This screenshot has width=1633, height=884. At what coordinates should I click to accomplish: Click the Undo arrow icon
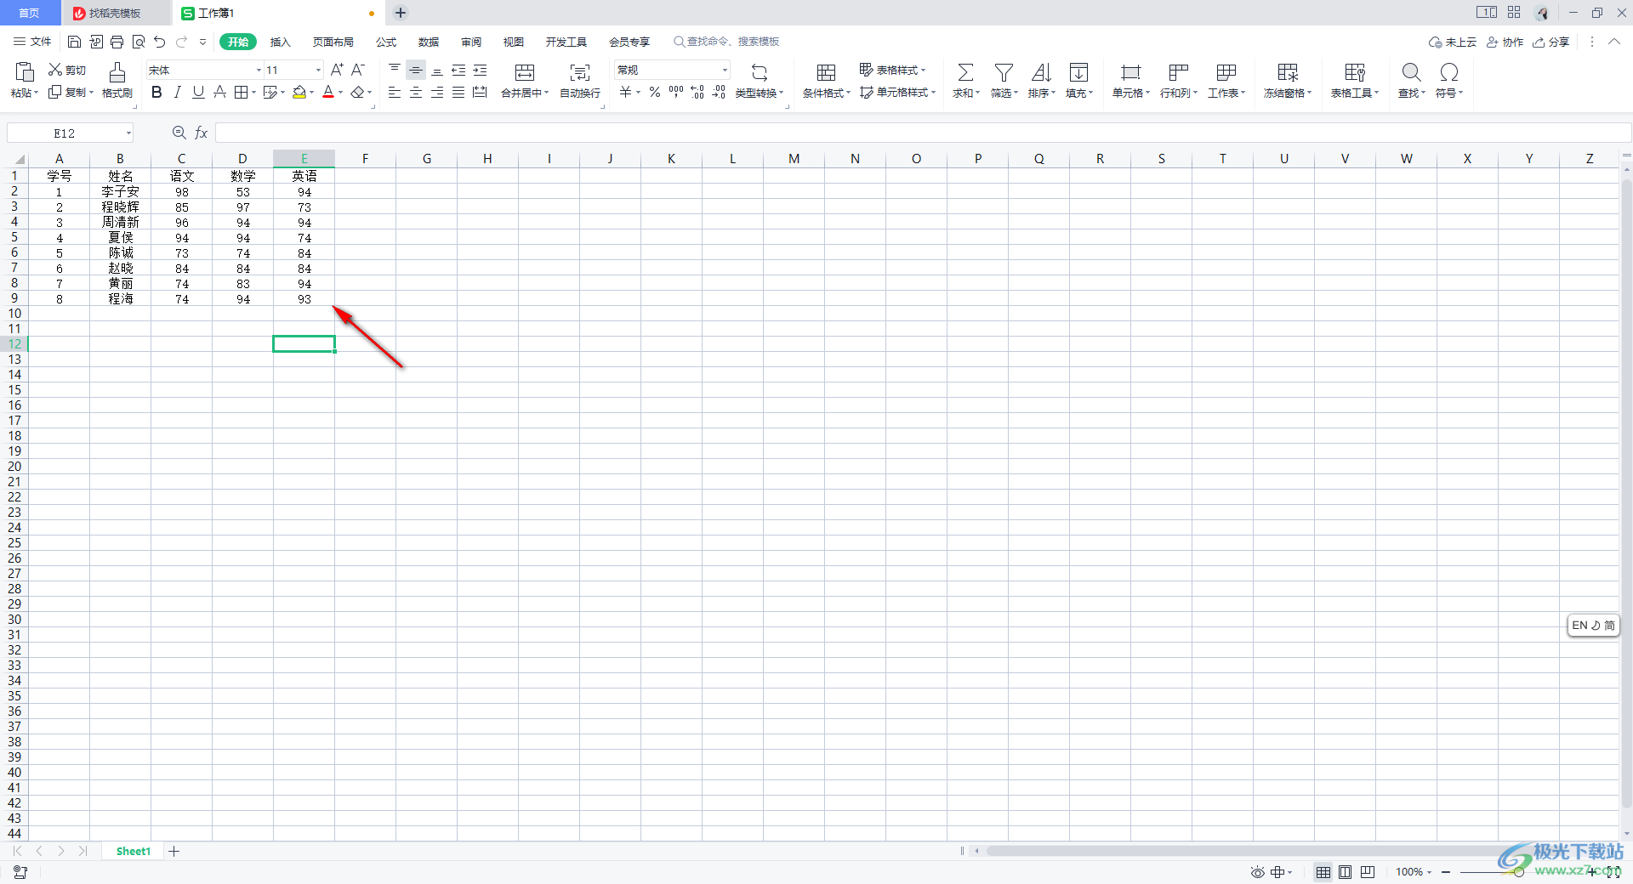tap(159, 42)
